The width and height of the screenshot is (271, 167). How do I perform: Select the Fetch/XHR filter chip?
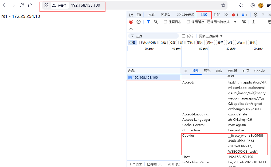click(x=148, y=43)
